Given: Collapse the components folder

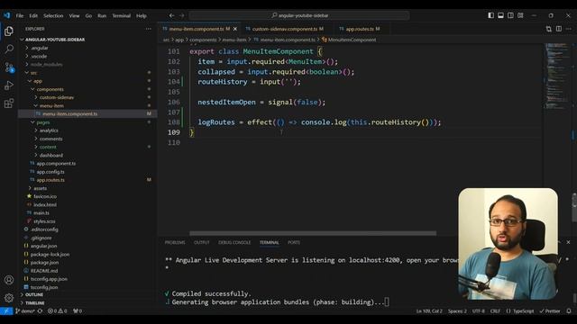Looking at the screenshot, I should click(x=50, y=89).
